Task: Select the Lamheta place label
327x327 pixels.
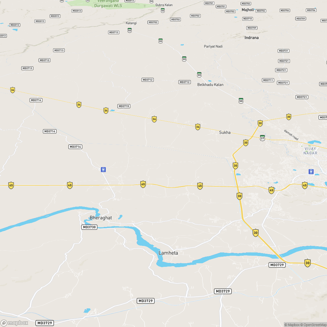Action: 168,253
